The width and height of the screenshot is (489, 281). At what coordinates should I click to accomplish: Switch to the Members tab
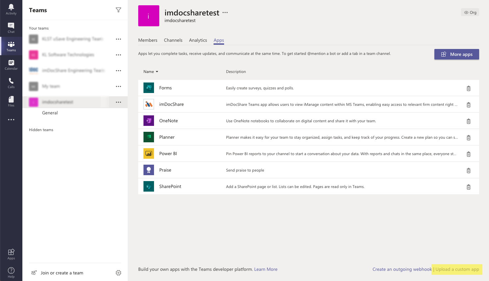[148, 40]
